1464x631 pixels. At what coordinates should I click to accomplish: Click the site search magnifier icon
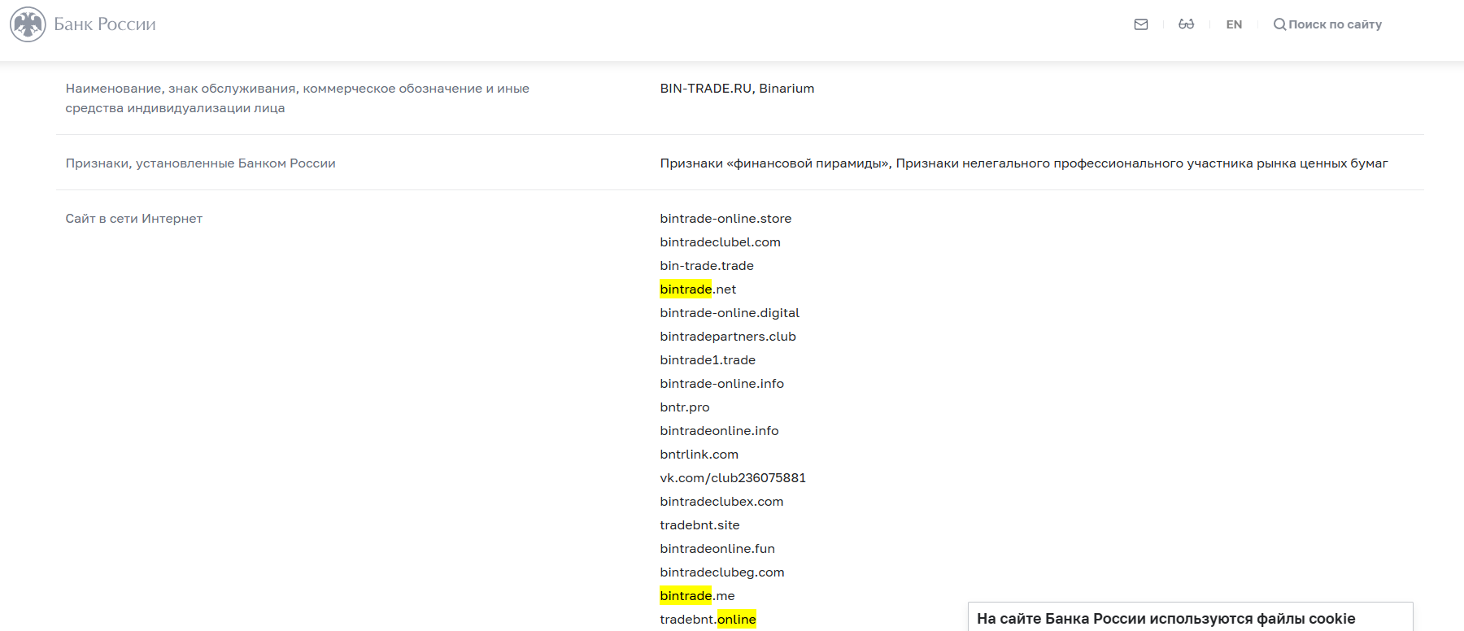[1279, 24]
